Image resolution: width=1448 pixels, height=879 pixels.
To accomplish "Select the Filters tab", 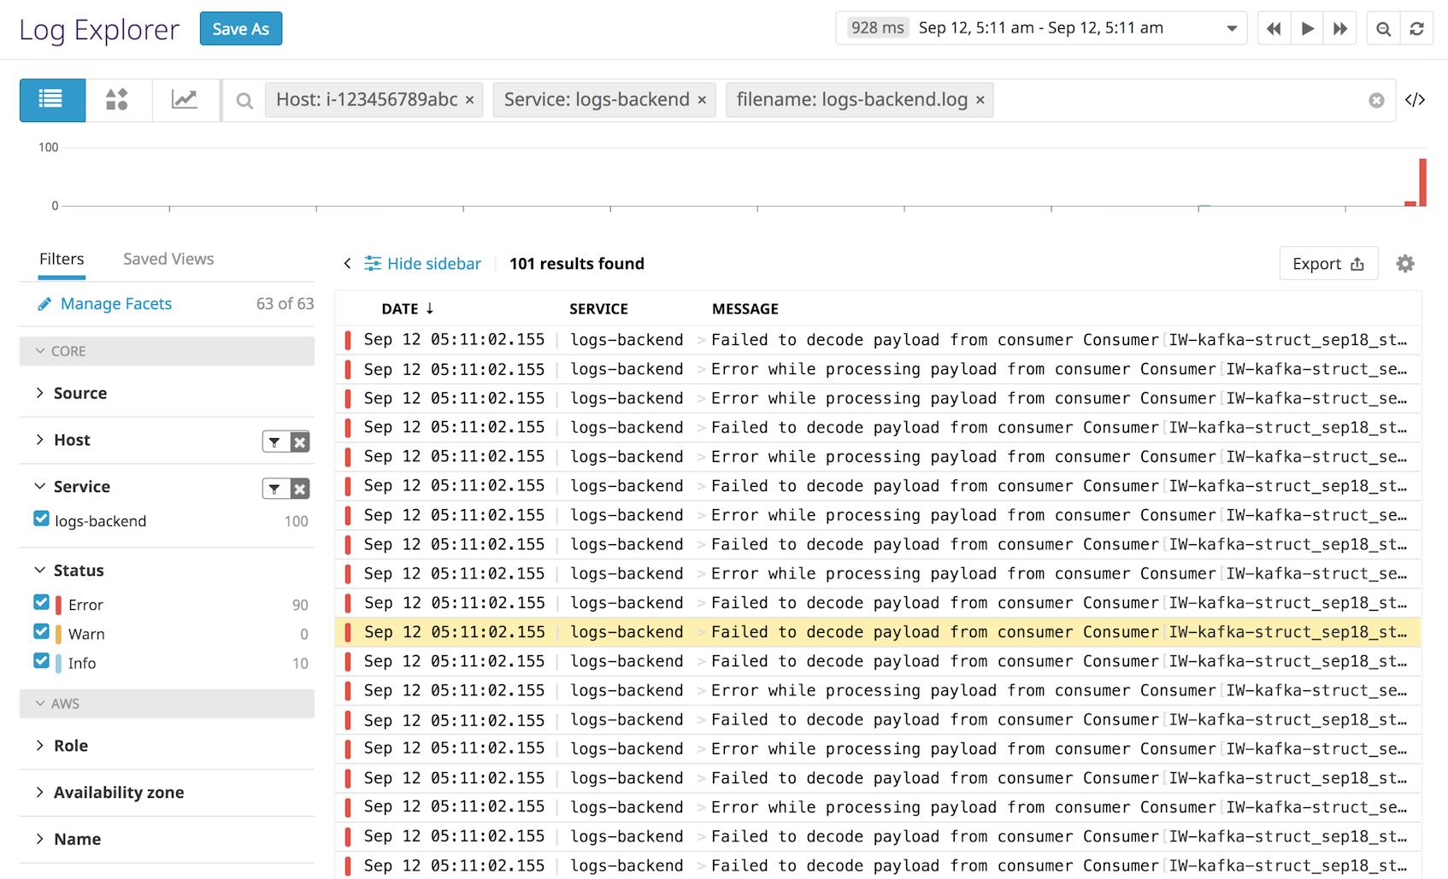I will 61,259.
